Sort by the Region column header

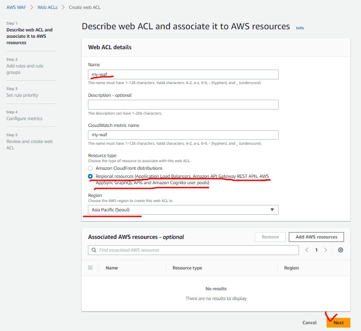(291, 268)
